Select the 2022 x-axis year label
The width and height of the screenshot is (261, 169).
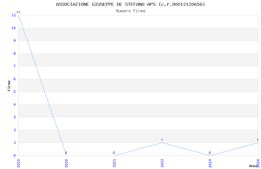(x=162, y=163)
